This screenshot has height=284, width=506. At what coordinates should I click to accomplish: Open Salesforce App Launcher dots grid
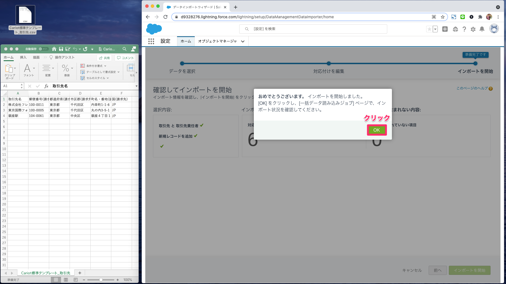pyautogui.click(x=151, y=41)
